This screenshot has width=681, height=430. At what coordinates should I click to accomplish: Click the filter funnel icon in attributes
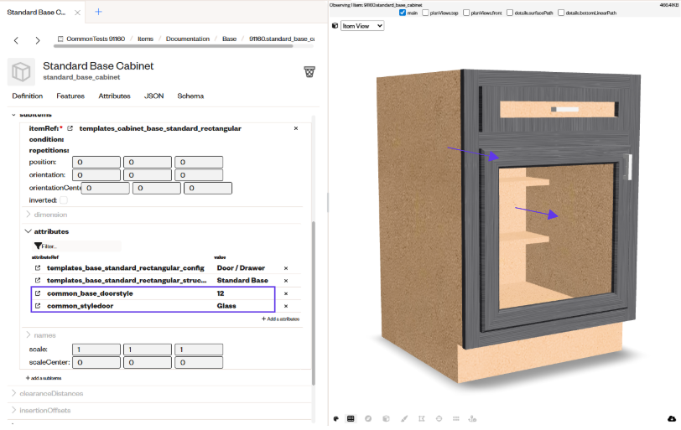39,246
